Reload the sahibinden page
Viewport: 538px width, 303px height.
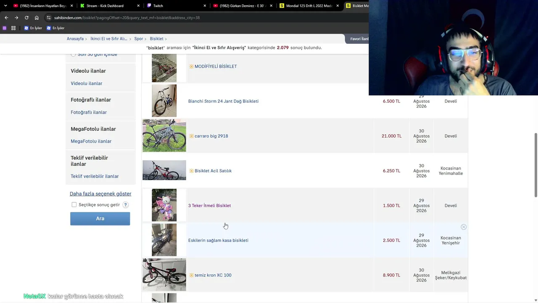tap(26, 18)
